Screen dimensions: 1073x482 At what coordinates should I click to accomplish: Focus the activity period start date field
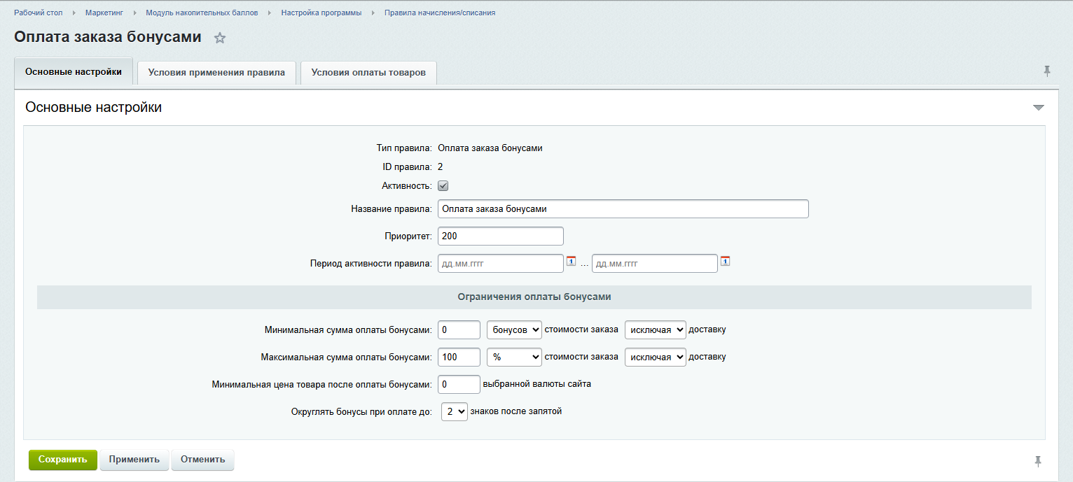pyautogui.click(x=501, y=264)
